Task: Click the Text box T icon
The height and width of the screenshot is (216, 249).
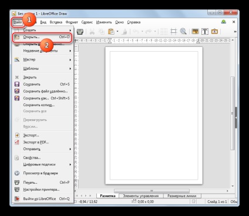Action: tap(205, 32)
